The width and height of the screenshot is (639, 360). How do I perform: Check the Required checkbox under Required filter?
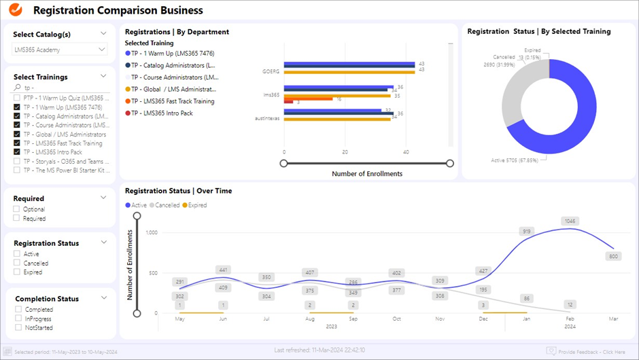(17, 219)
